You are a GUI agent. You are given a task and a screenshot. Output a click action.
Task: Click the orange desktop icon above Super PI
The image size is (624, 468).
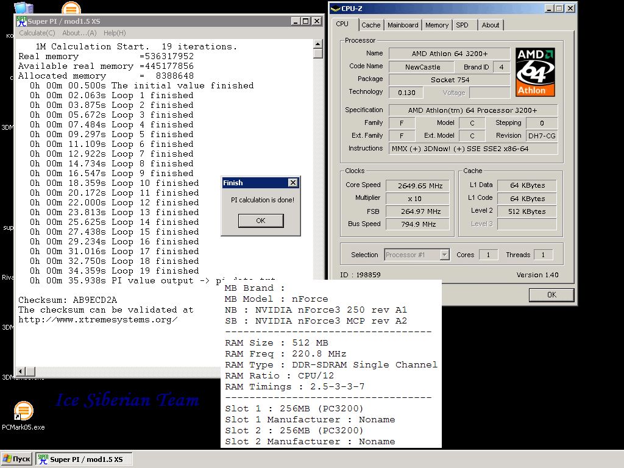pos(71,8)
